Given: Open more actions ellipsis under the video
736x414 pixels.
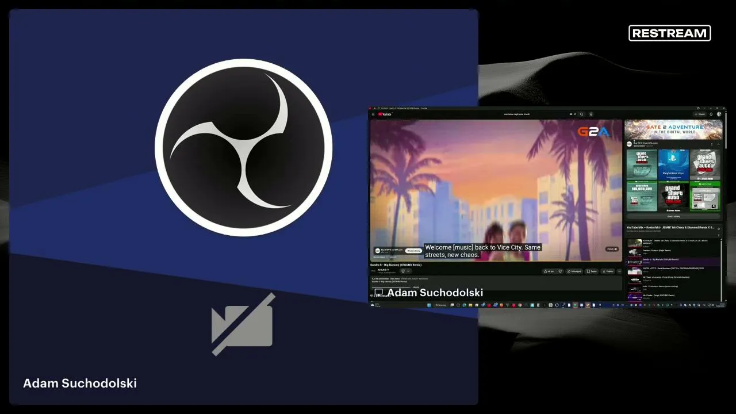Looking at the screenshot, I should [620, 271].
